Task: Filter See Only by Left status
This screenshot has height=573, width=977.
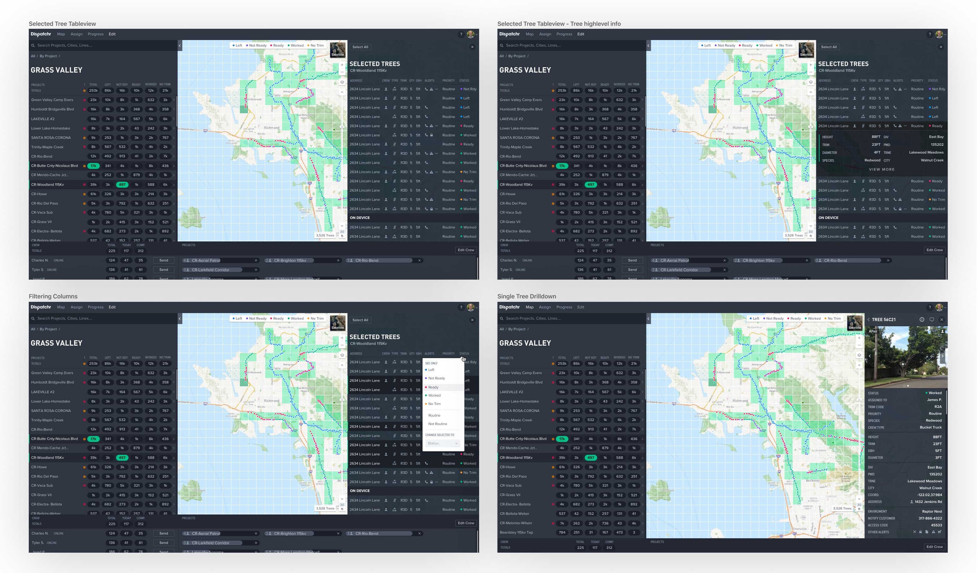Action: (430, 370)
